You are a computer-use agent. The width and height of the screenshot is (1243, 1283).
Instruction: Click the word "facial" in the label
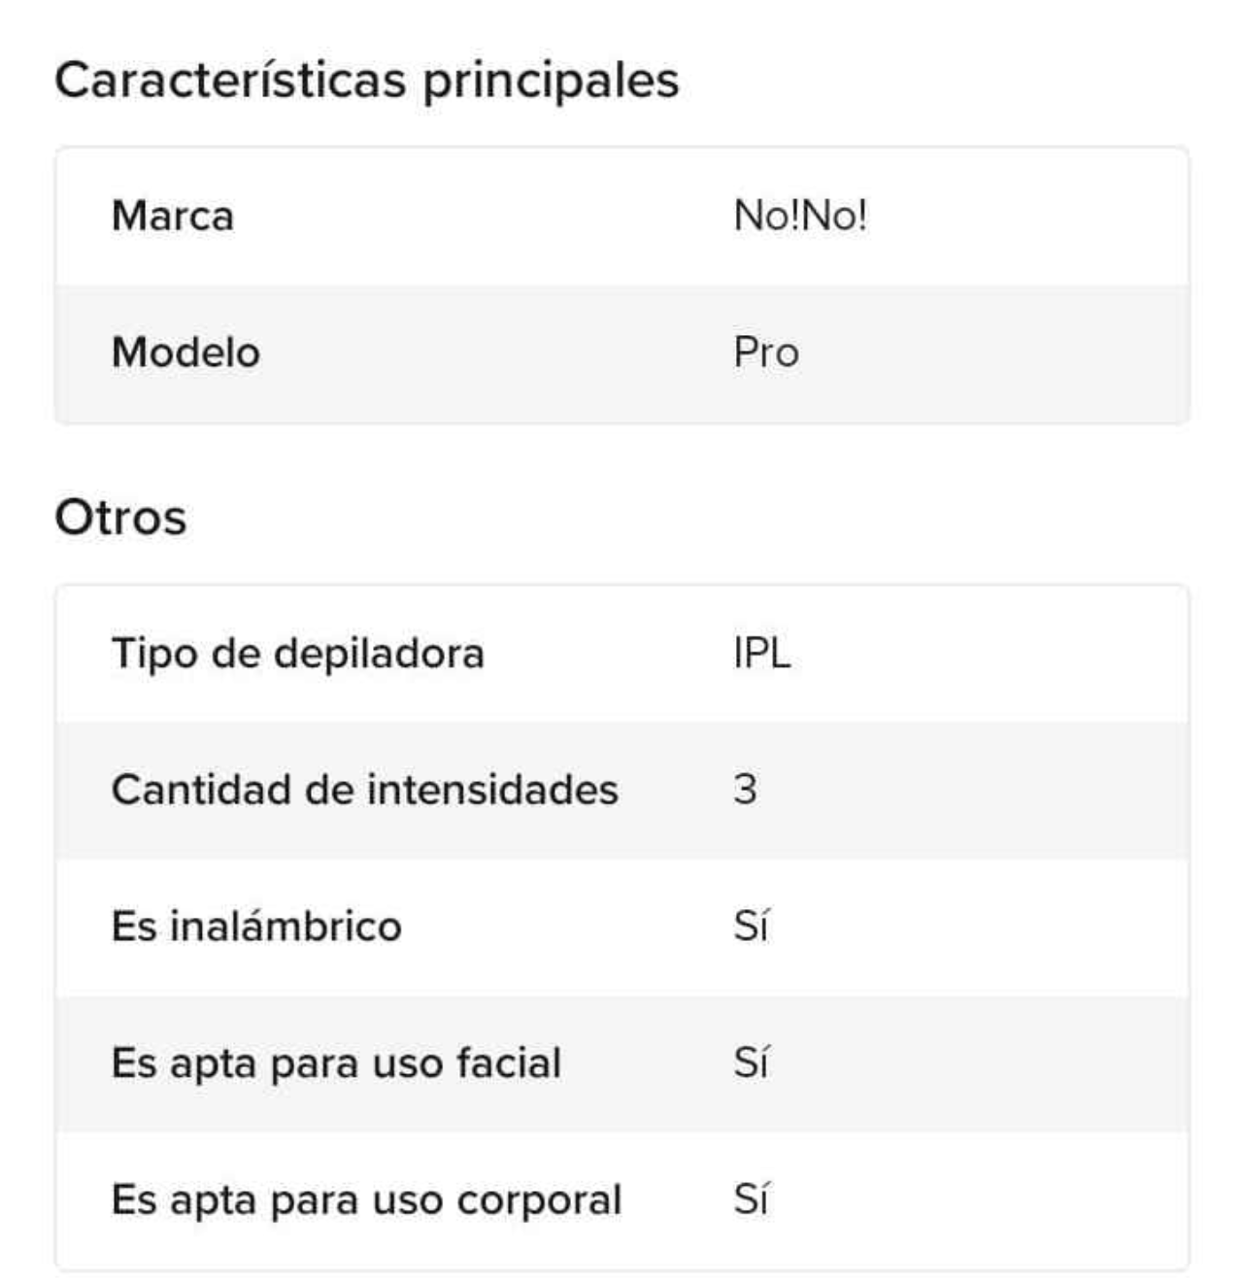509,1064
